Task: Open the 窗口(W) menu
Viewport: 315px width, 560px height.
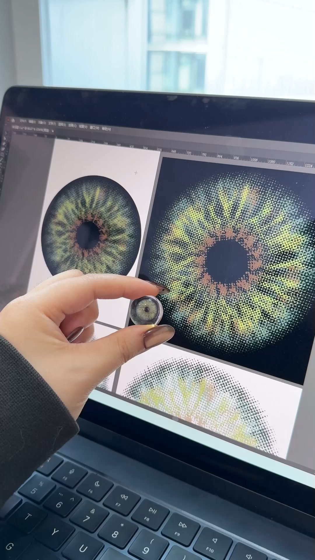Action: point(94,128)
